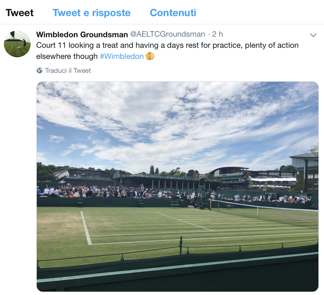Click the umpire chair in the photo
324x295 pixels.
tap(203, 199)
